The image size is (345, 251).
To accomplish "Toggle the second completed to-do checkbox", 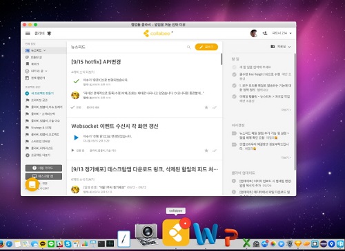I will click(x=234, y=85).
